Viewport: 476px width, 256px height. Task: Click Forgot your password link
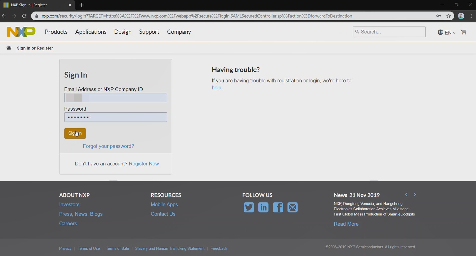(x=108, y=146)
